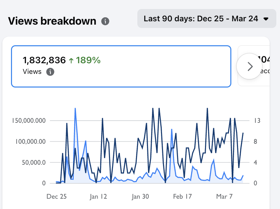Click the Feb 17 x-axis date label
This screenshot has width=280, height=209.
point(182,197)
